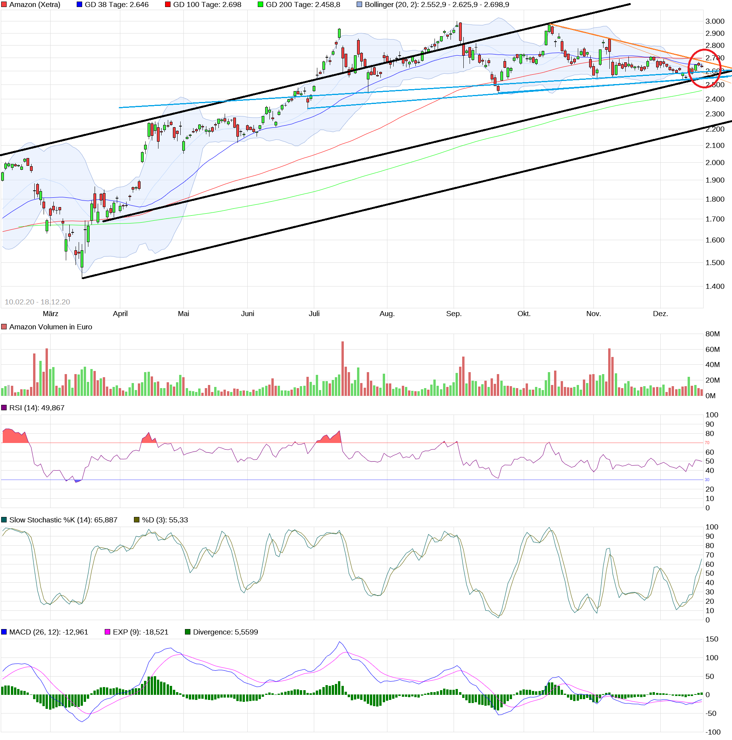Click the blue 30 RSI threshold label
Viewport: 732px width, 740px height.
click(707, 480)
